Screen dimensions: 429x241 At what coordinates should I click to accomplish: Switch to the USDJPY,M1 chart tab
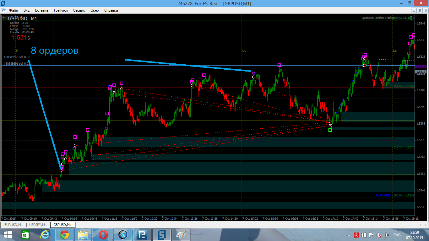[38, 225]
